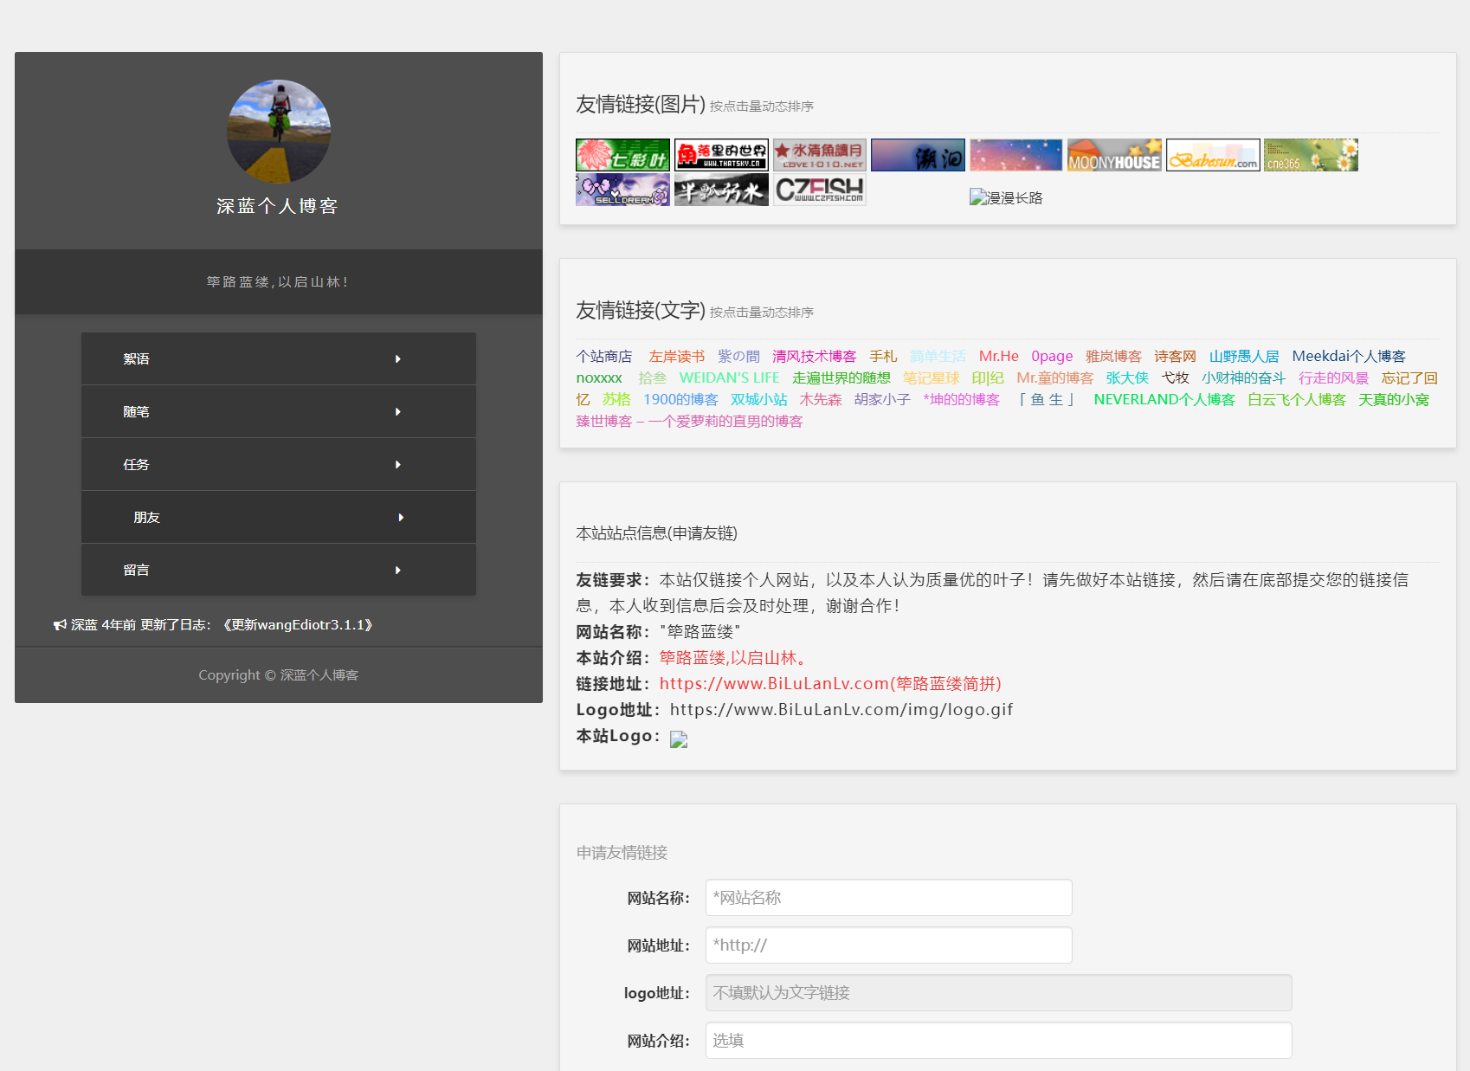
Task: Open the MOONYHOUSE banner link
Action: pos(1114,155)
